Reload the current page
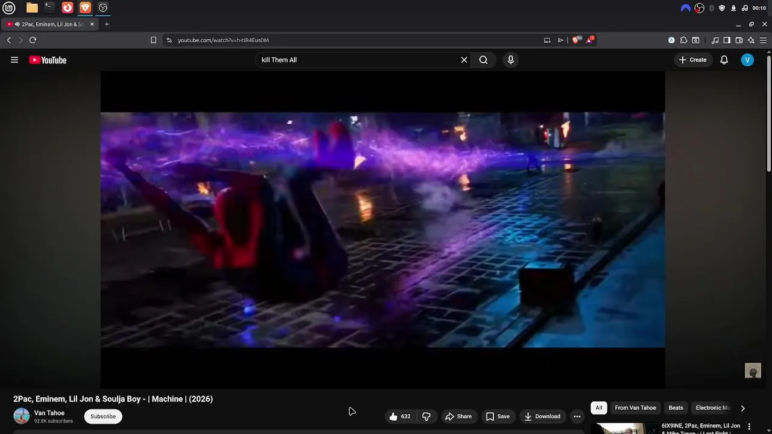Viewport: 772px width, 434px height. 33,40
